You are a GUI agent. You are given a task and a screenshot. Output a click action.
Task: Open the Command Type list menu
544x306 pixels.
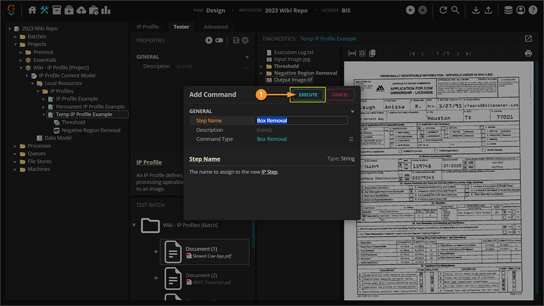coord(351,139)
